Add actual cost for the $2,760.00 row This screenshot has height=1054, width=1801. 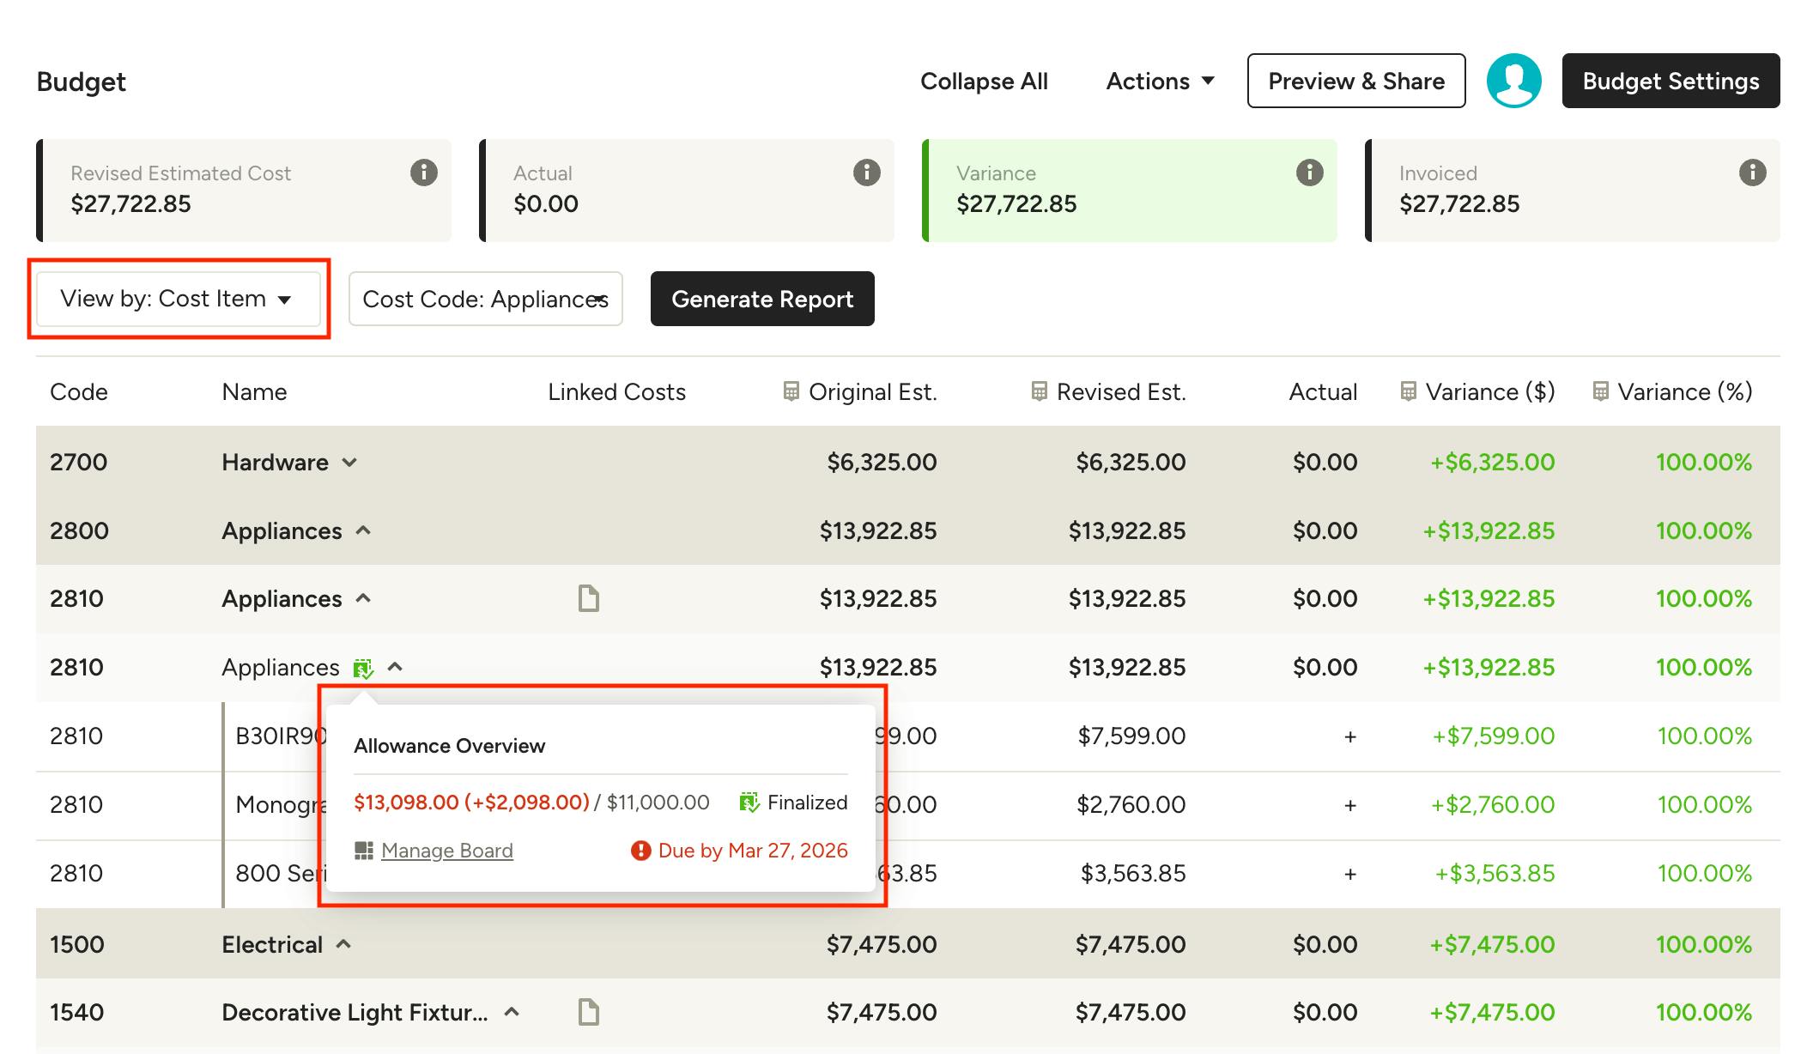click(1350, 805)
